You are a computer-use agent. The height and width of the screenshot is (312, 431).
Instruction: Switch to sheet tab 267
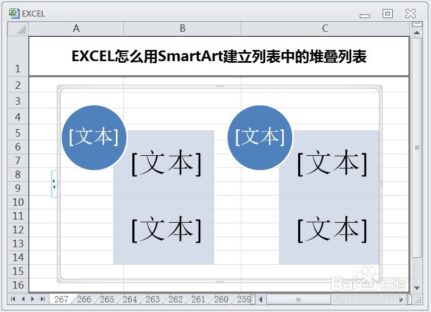pyautogui.click(x=61, y=299)
